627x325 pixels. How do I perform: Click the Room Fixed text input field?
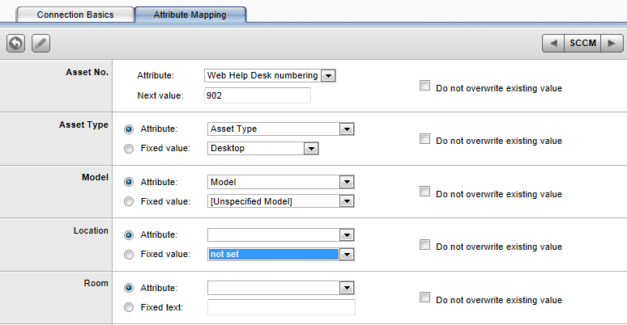click(x=281, y=307)
